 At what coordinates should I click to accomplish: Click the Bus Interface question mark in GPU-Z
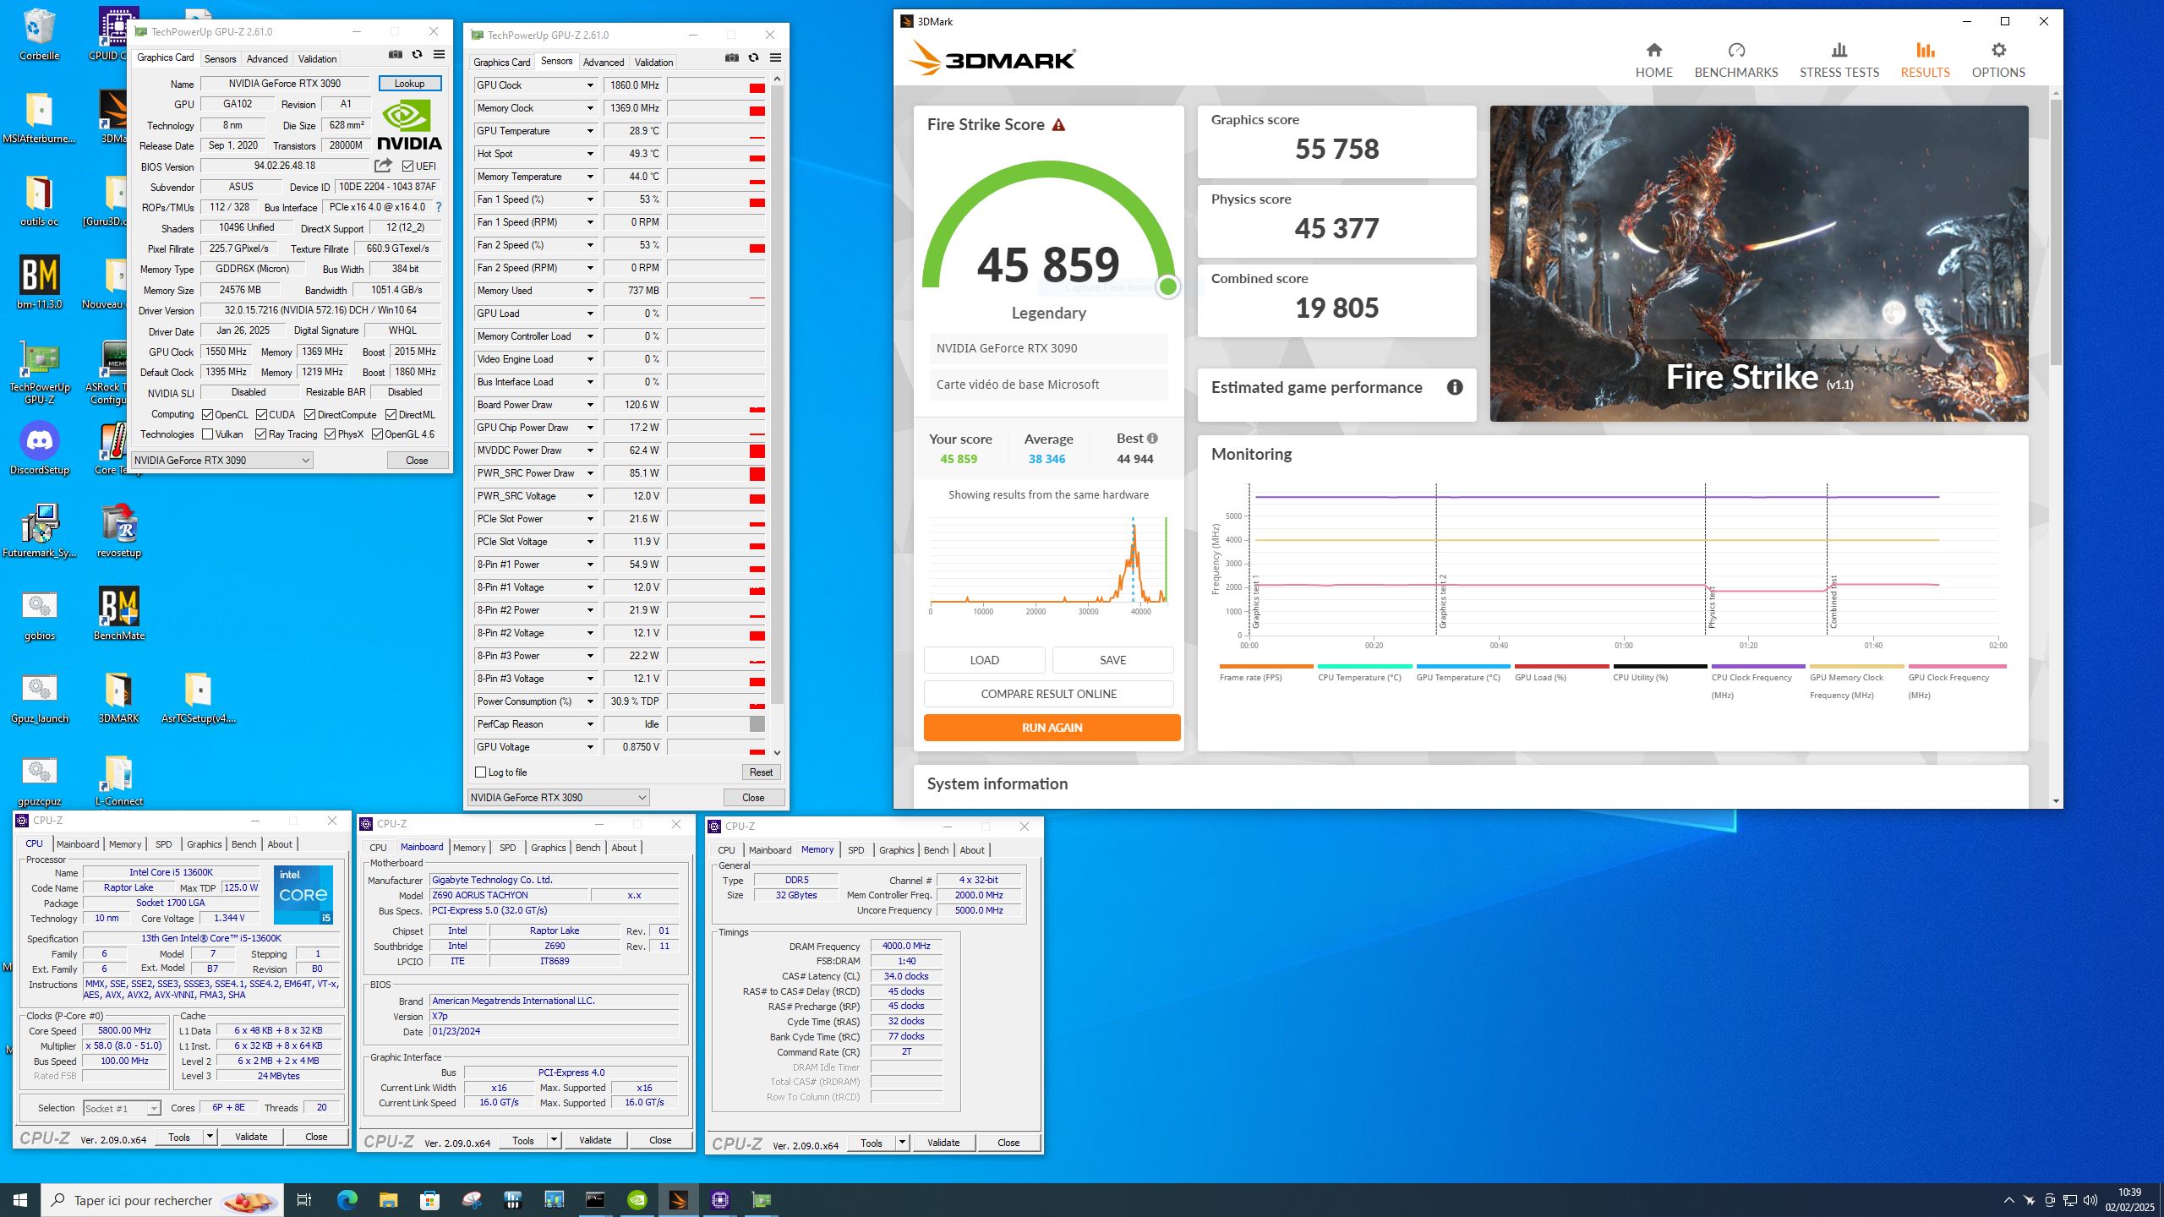[438, 207]
